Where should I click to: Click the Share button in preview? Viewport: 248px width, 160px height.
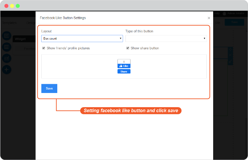[124, 71]
